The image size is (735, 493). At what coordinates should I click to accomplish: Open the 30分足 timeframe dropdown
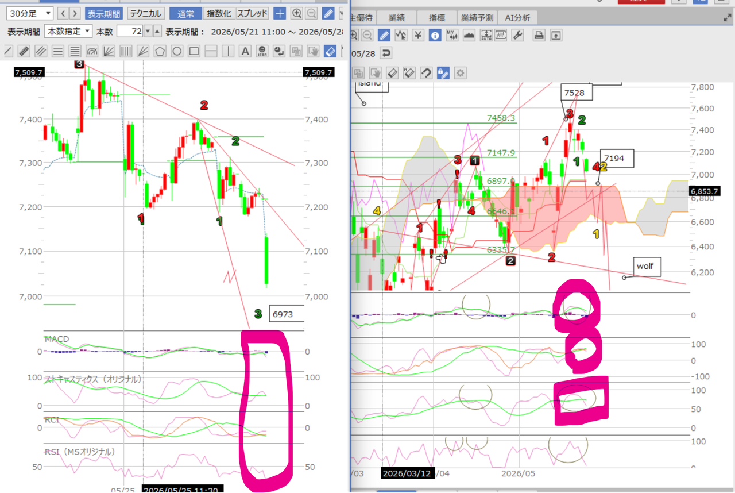[x=30, y=13]
